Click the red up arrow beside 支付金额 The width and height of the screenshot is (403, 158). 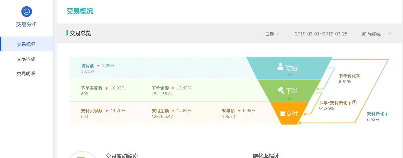[173, 111]
